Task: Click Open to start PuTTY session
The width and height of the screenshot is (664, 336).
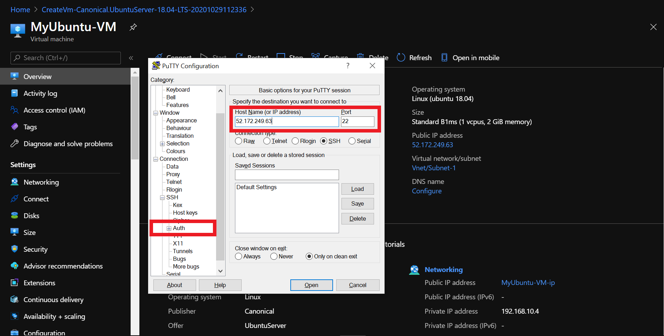Action: point(311,285)
